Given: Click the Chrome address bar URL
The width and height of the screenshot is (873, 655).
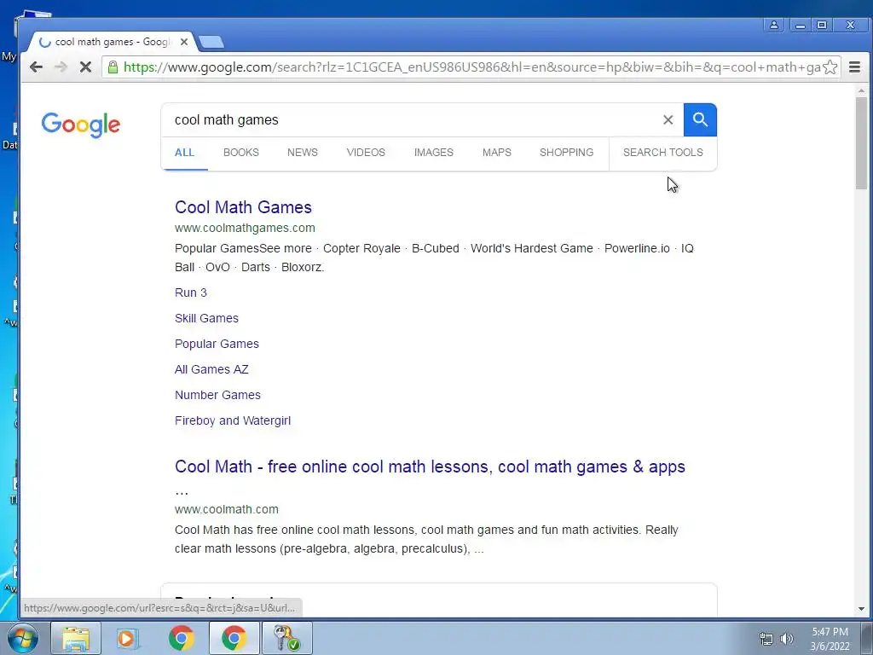Looking at the screenshot, I should 471,67.
